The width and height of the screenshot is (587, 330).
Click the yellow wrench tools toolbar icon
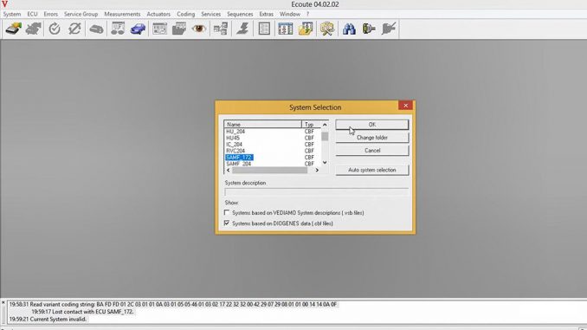tap(326, 29)
